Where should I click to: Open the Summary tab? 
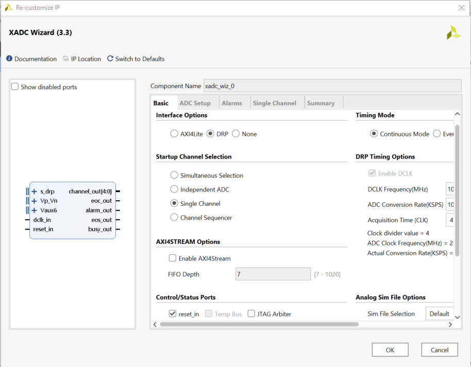[x=321, y=103]
